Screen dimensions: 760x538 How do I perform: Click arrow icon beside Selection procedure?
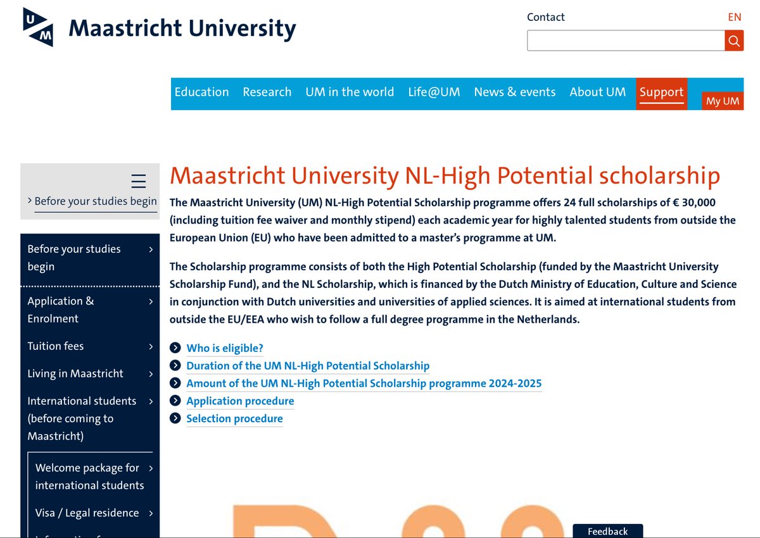(x=175, y=418)
